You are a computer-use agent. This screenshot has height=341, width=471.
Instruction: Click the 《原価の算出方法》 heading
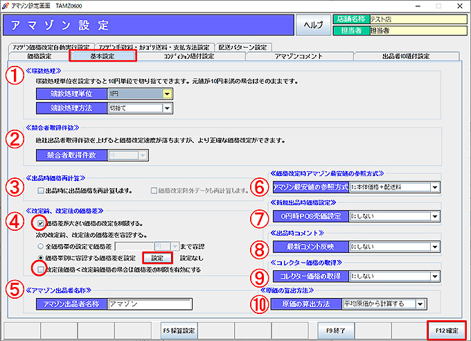(x=287, y=290)
